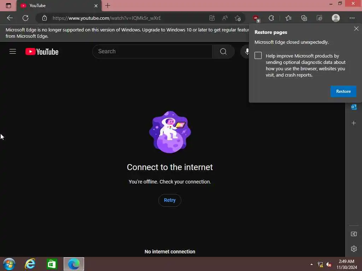
Task: Click the Restore button
Action: tap(343, 91)
